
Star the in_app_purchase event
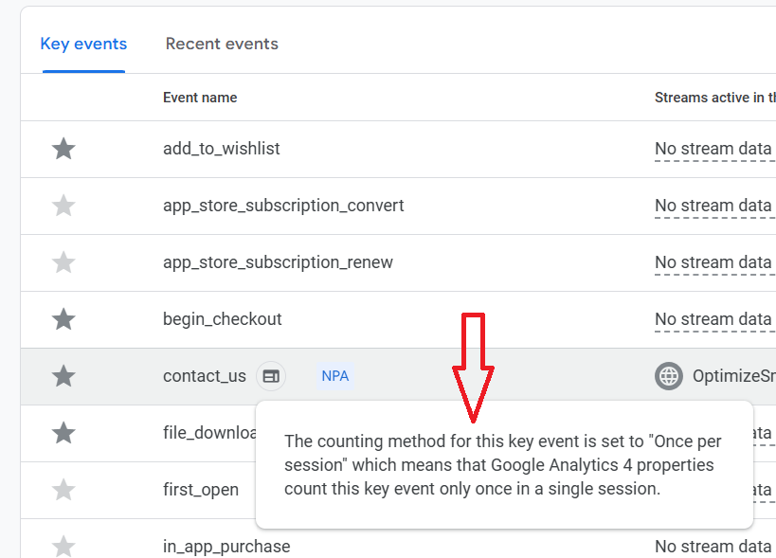63,546
